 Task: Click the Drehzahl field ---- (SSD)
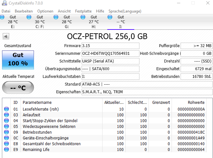click(x=197, y=61)
